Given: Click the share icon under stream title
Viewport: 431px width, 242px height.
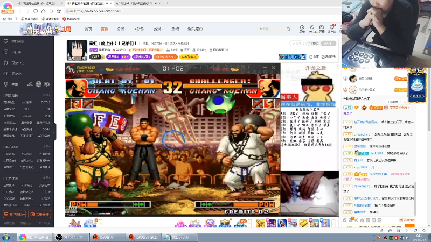Looking at the screenshot, I should (x=314, y=57).
